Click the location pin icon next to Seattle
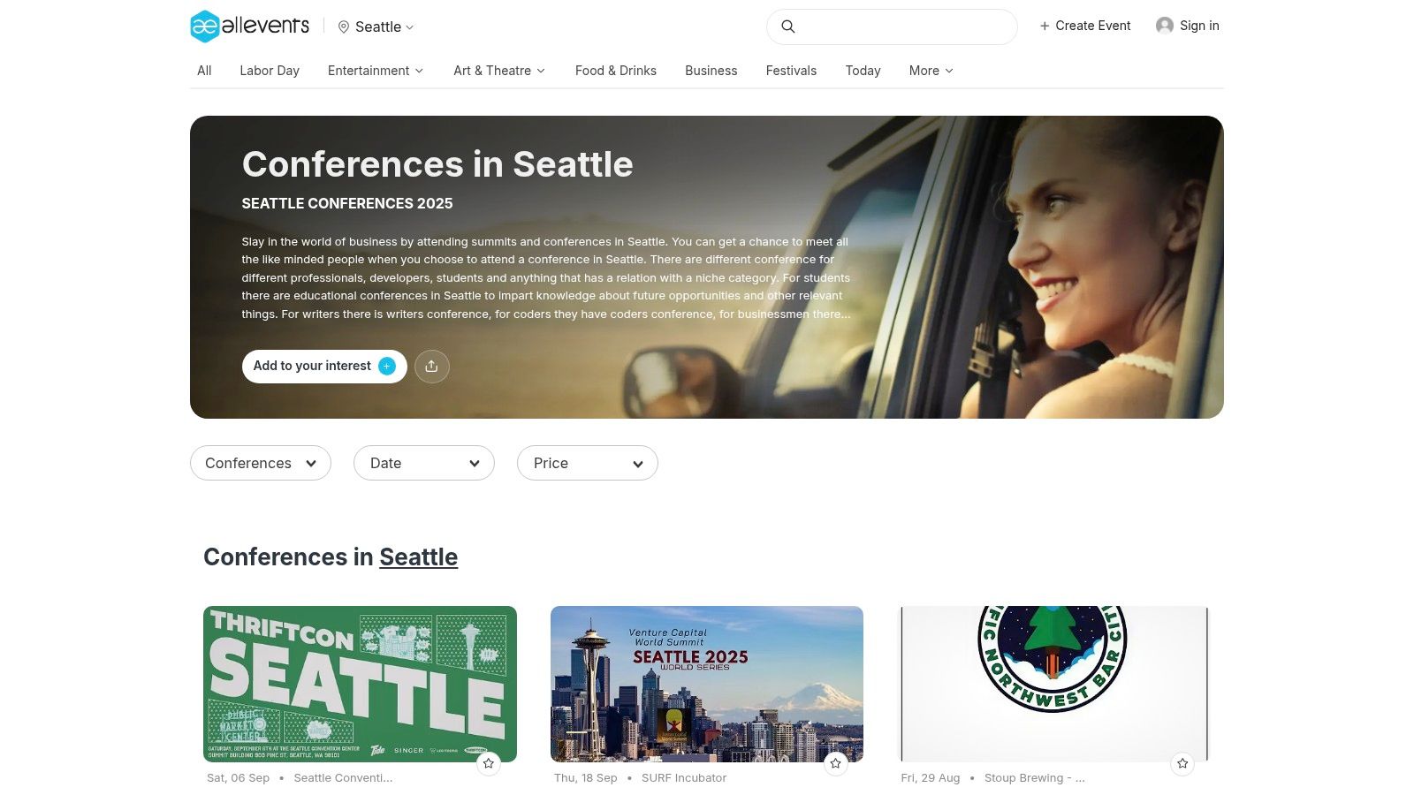 coord(344,27)
